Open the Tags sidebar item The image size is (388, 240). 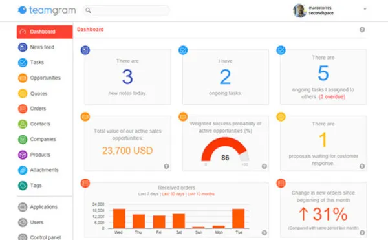point(36,185)
